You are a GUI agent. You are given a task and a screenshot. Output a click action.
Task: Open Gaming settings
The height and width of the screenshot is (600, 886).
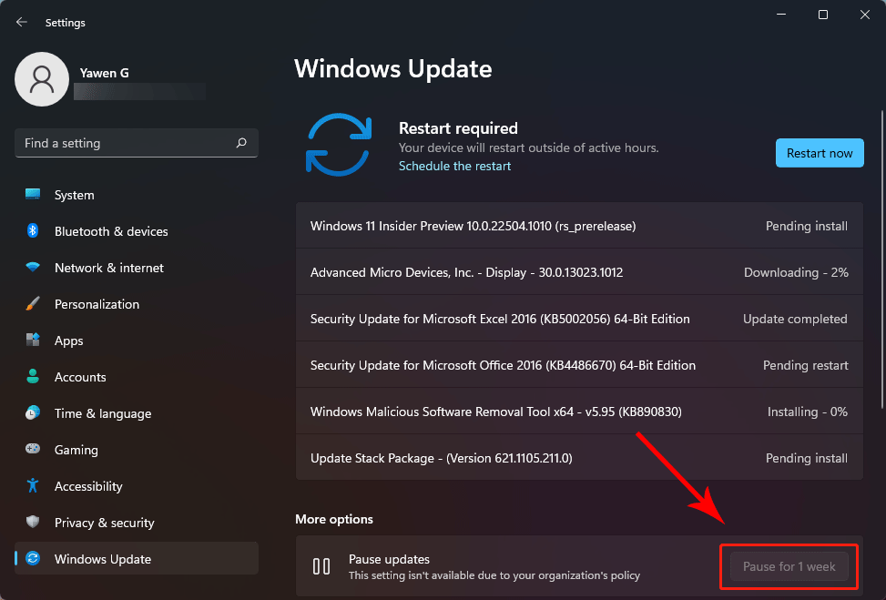click(137, 450)
